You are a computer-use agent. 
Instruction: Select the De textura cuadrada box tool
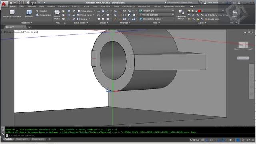tap(12, 13)
